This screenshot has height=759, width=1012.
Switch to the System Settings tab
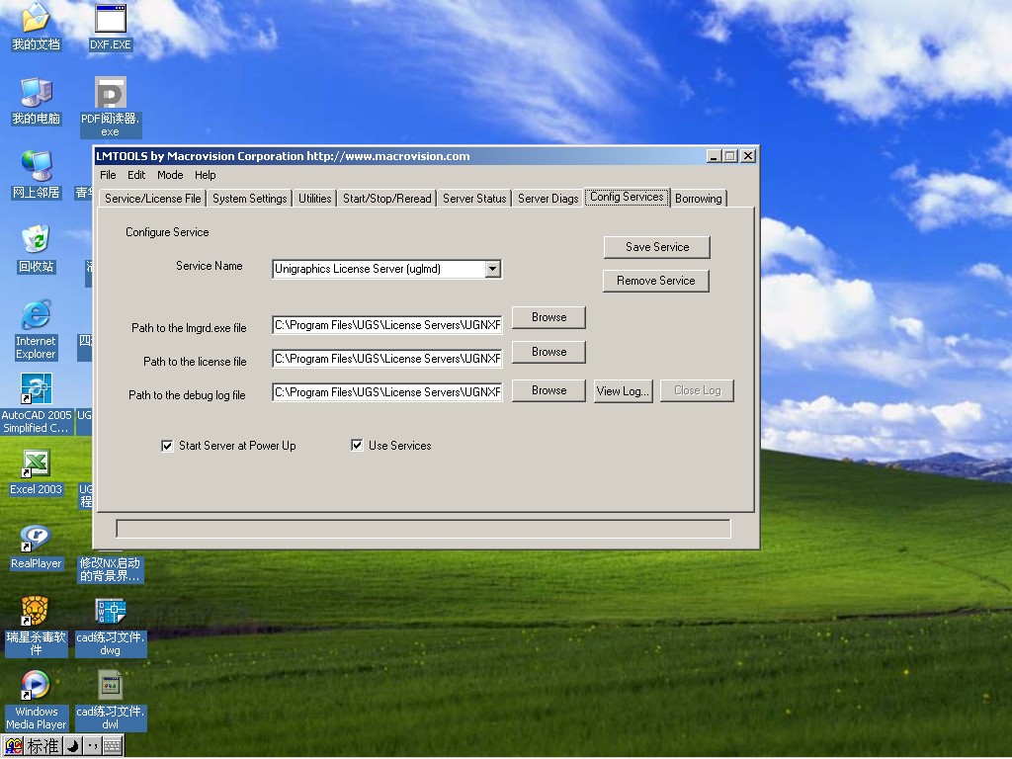(x=249, y=198)
